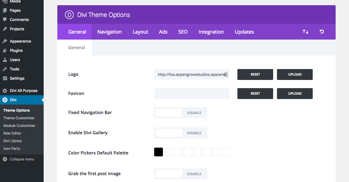
Task: Open the Projects menu item
Action: click(x=22, y=29)
